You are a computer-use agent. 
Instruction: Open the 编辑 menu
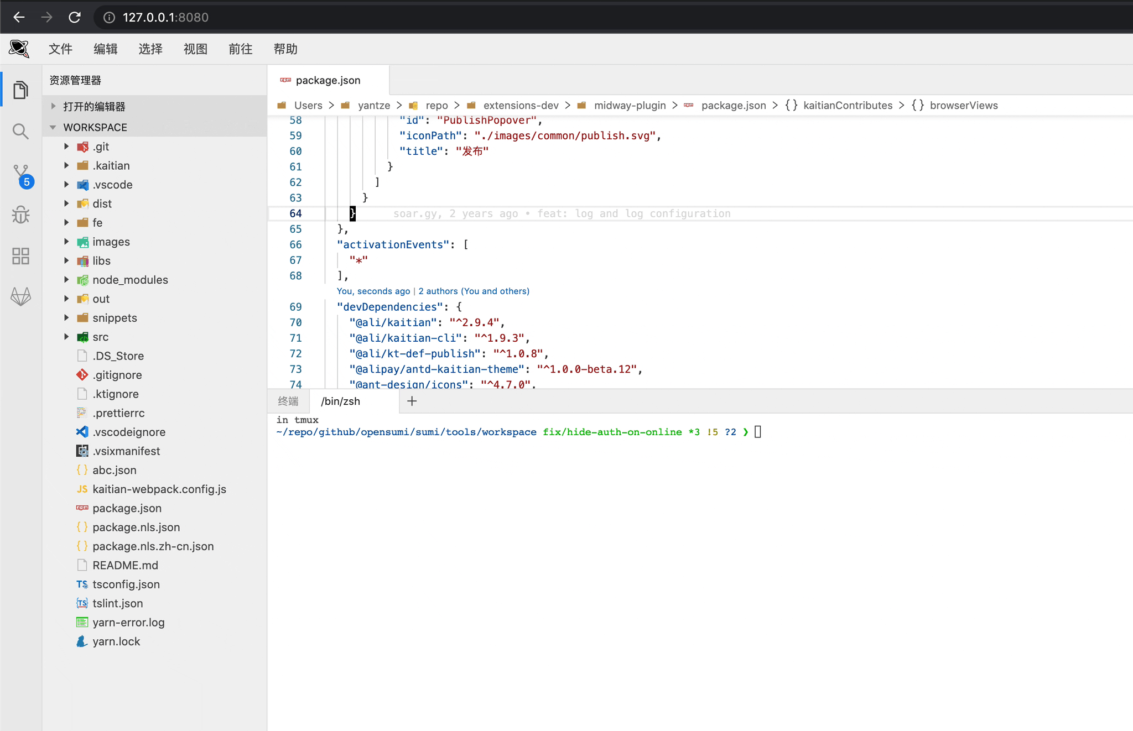coord(106,49)
